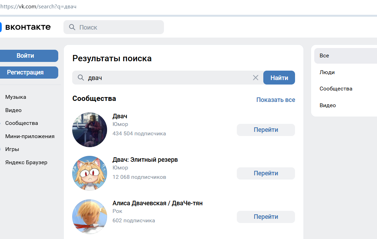Open Алиса Двачевская / ДваЧе-тян title
The image size is (377, 239).
pyautogui.click(x=158, y=203)
